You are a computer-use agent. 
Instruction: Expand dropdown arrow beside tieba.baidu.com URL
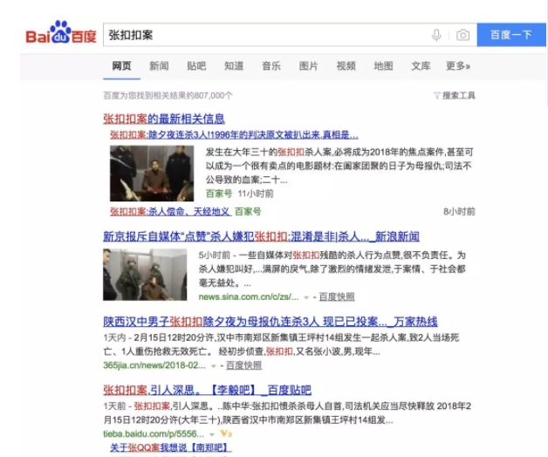(211, 433)
